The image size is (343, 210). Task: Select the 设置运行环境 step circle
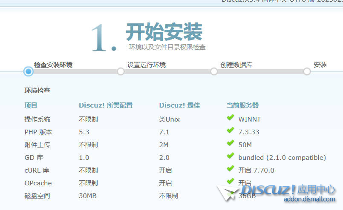[x=121, y=71]
